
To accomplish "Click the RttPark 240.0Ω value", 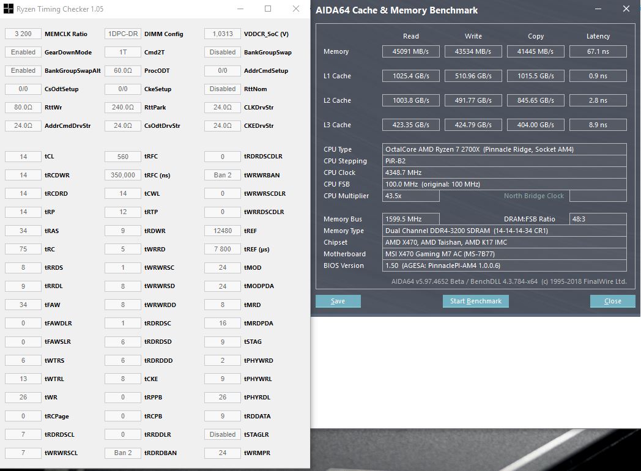I will [123, 108].
